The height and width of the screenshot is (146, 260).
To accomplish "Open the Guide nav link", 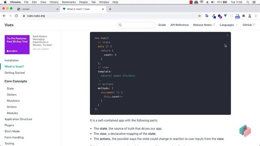I will tap(162, 25).
